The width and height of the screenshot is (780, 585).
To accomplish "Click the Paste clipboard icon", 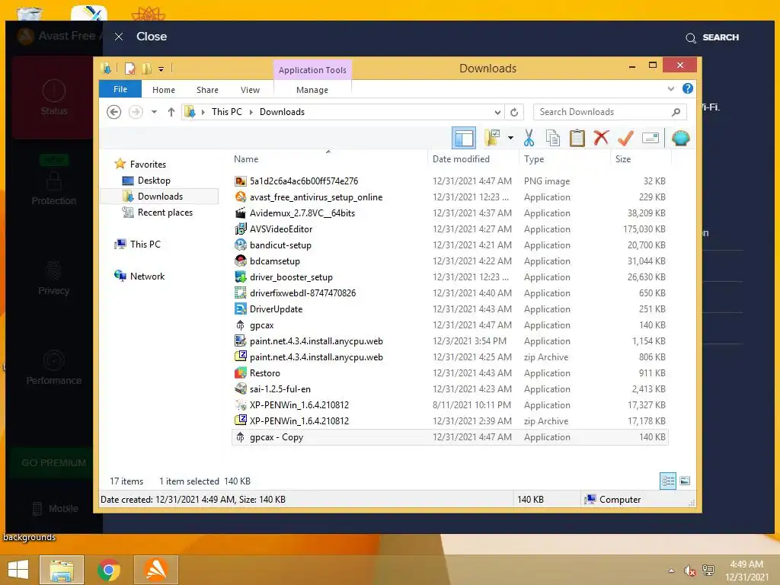I will pos(577,138).
